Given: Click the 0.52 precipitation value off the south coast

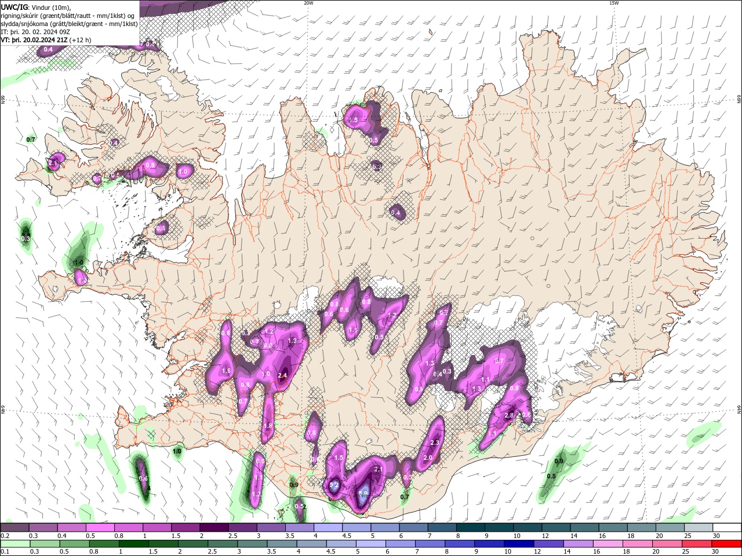Looking at the screenshot, I should click(x=300, y=506).
